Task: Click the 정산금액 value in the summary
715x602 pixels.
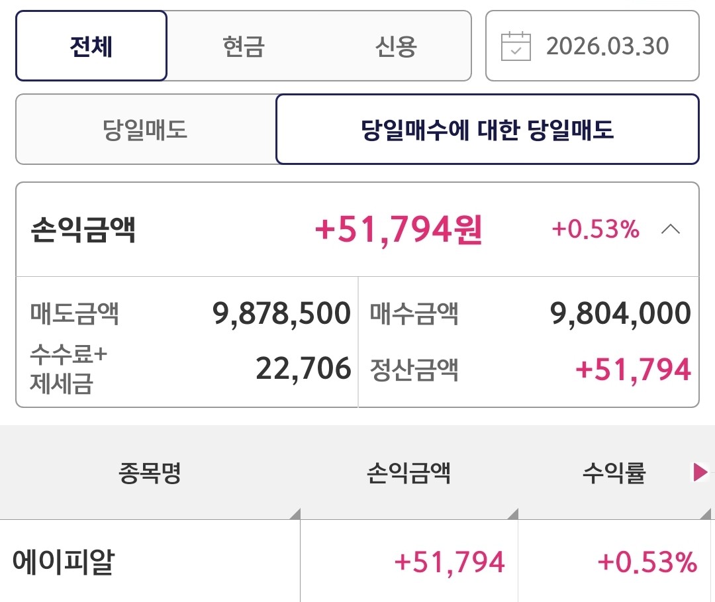Action: 633,370
